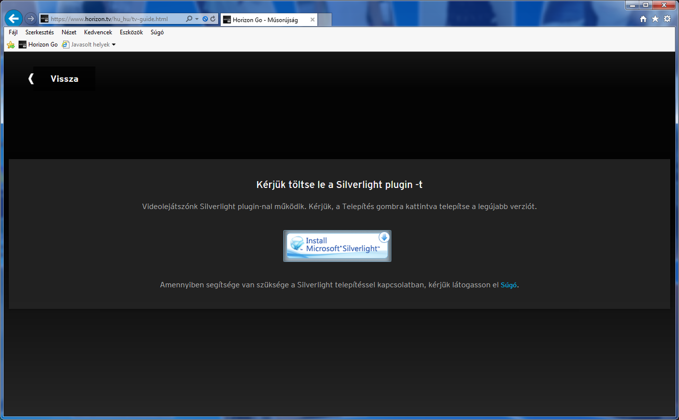The height and width of the screenshot is (420, 679).
Task: Go back with the browser Back arrow
Action: (x=13, y=19)
